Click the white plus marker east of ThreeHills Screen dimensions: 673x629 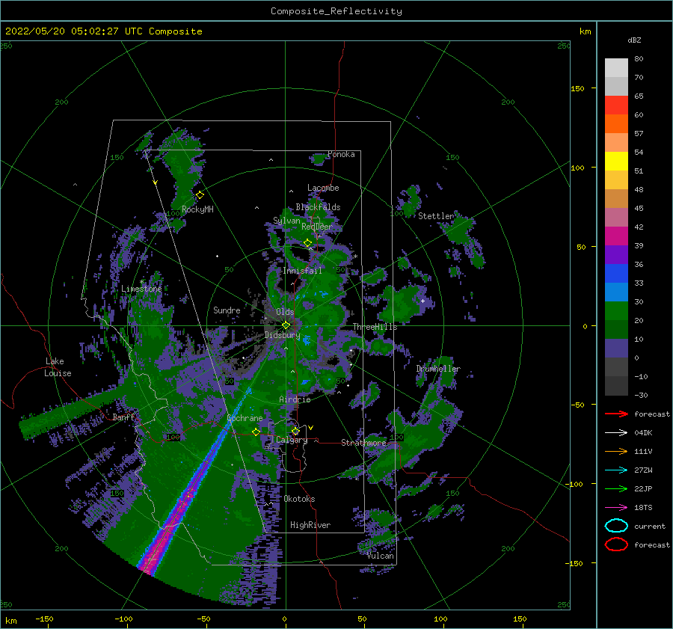[422, 301]
